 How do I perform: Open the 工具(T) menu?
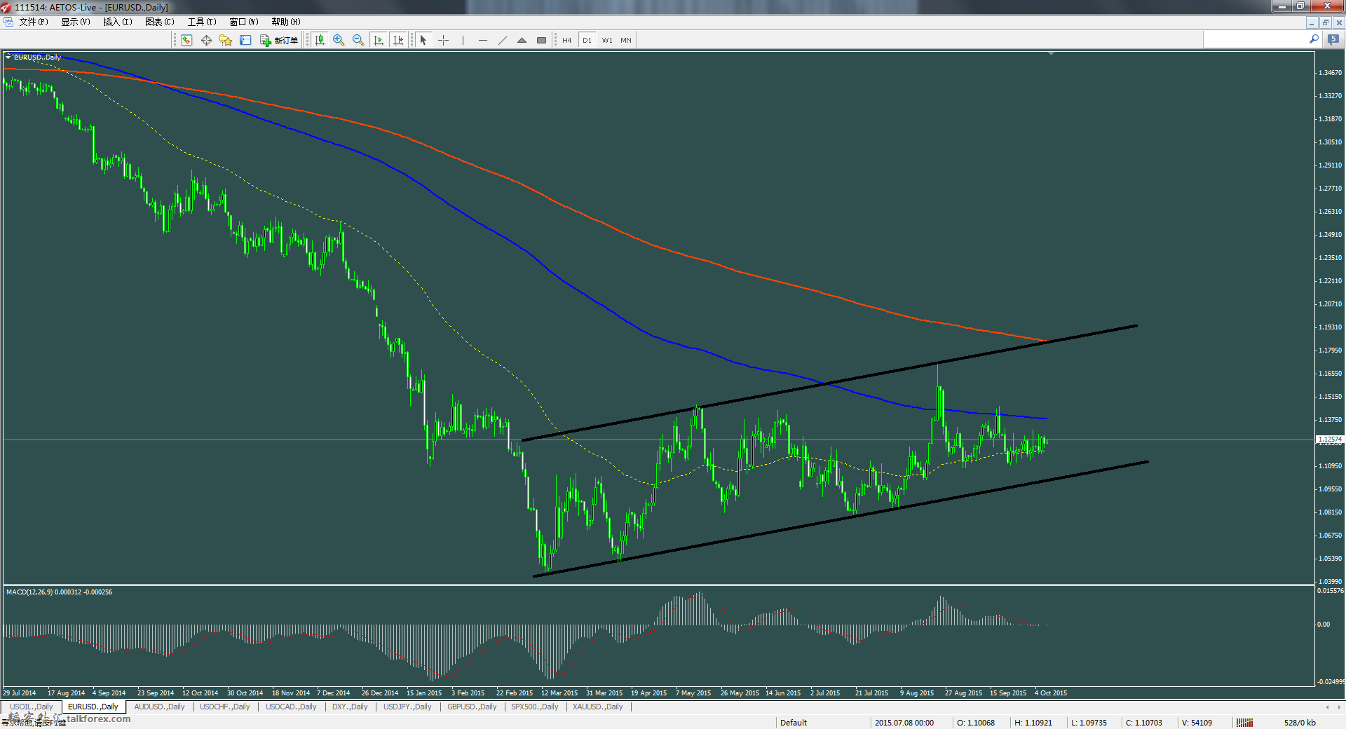[202, 22]
